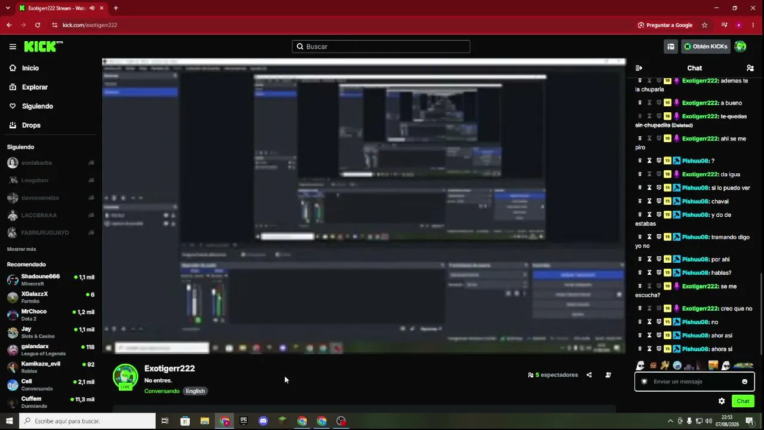
Task: Open the Chrome tab search dropdown
Action: (8, 8)
